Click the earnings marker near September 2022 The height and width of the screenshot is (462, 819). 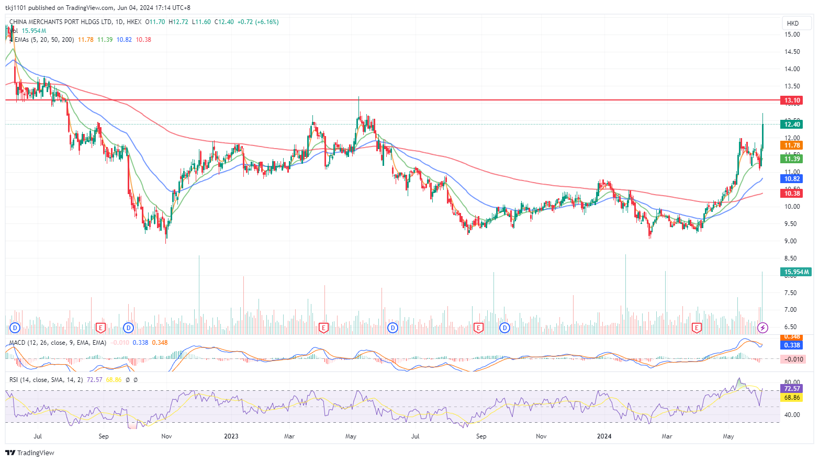coord(101,328)
